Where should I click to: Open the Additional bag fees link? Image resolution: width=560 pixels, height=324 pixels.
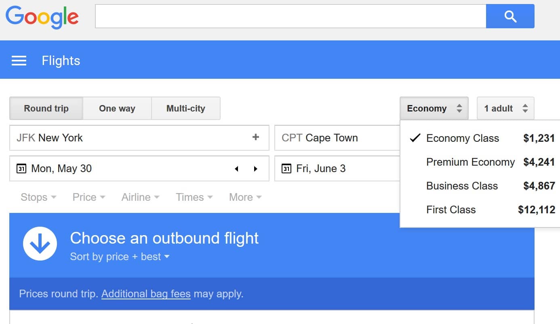click(146, 294)
